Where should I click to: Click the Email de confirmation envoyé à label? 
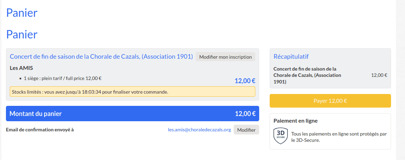40,130
